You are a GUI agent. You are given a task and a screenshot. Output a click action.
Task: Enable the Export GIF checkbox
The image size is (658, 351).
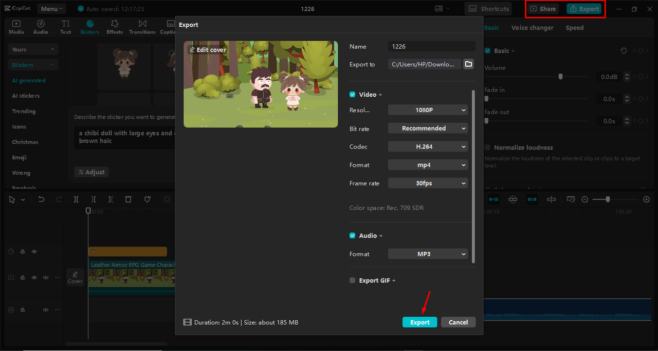pos(352,281)
